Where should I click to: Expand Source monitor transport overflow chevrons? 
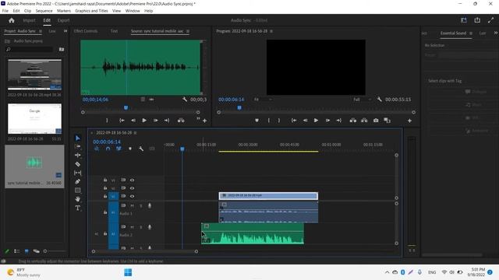[x=198, y=119]
